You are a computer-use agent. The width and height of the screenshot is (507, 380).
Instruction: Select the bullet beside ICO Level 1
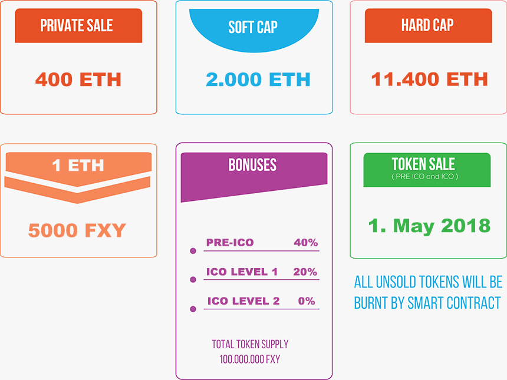(x=193, y=279)
